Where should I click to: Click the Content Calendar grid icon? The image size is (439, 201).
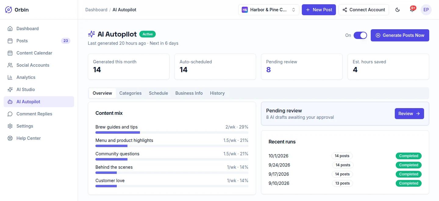coord(10,53)
